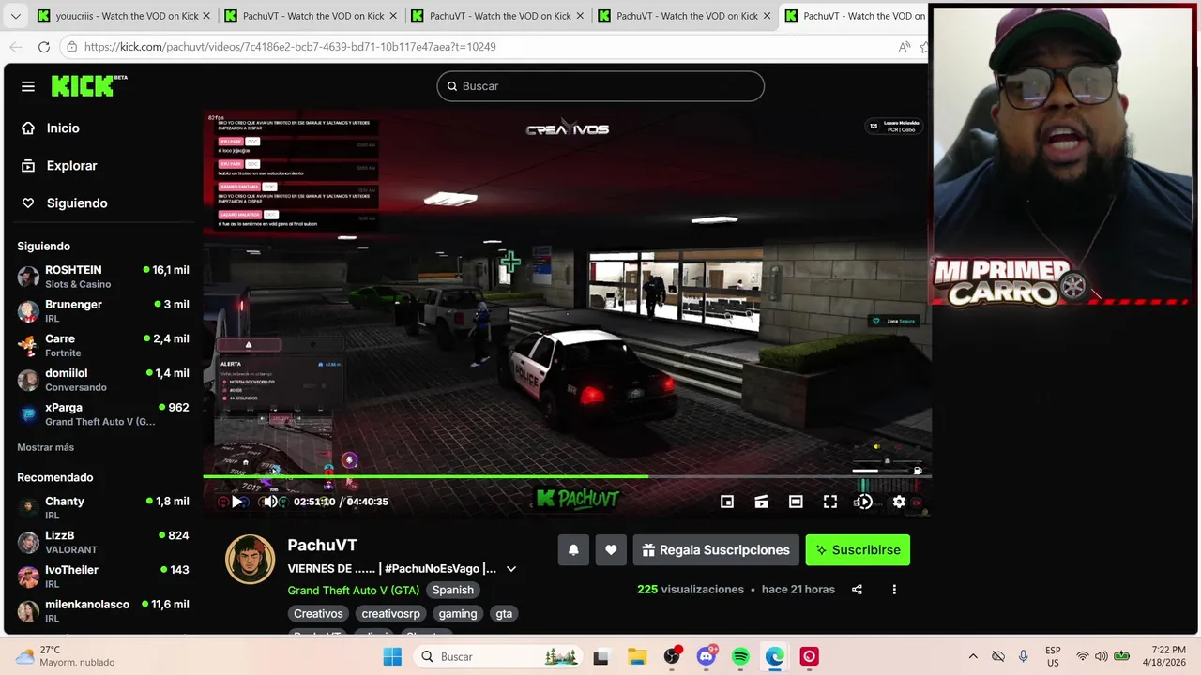View site information icon
Image resolution: width=1201 pixels, height=675 pixels.
tap(71, 47)
